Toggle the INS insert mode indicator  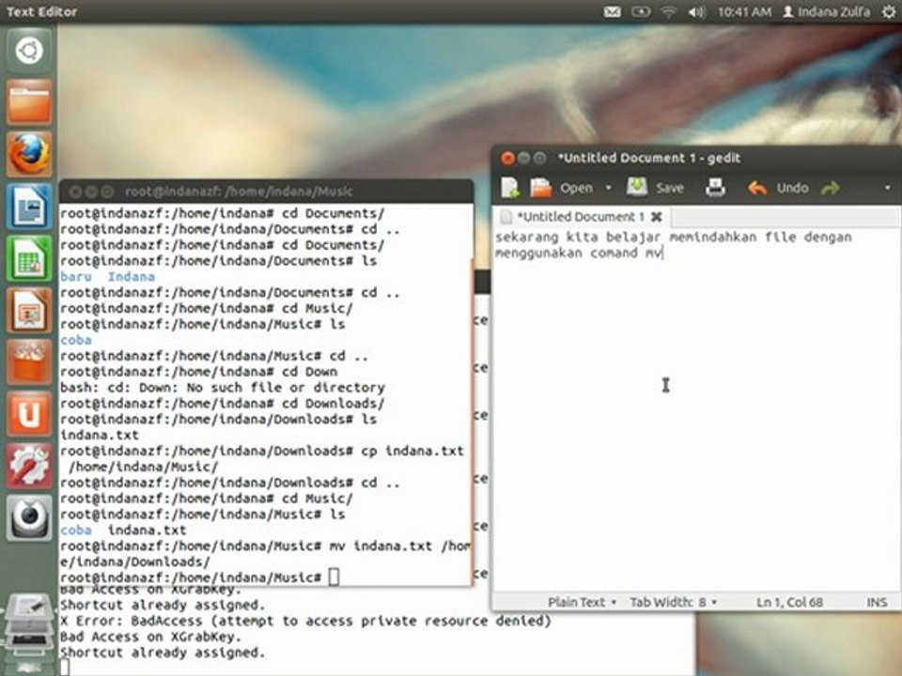tap(877, 602)
